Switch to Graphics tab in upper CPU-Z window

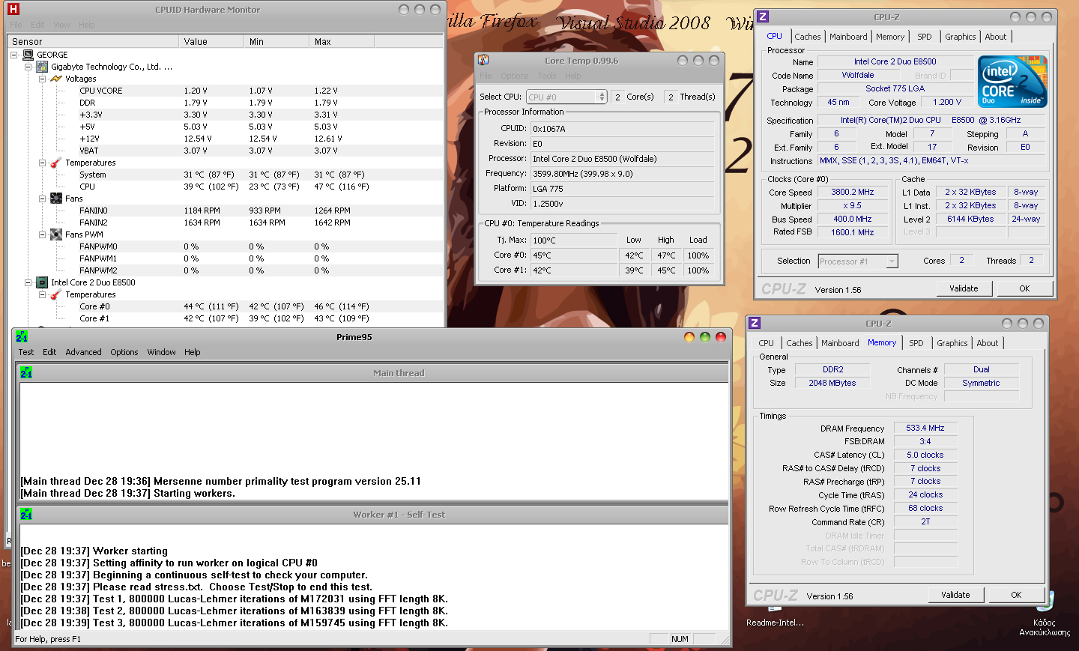click(960, 37)
